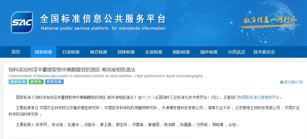The width and height of the screenshot is (307, 139).
Task: Open the 国家标准化管理委员会 link
Action: pos(261,97)
